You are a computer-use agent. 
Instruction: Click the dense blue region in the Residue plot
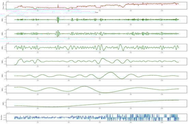coord(143,118)
